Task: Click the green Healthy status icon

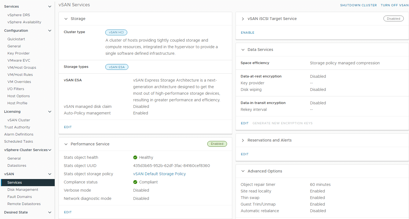Action: click(135, 157)
